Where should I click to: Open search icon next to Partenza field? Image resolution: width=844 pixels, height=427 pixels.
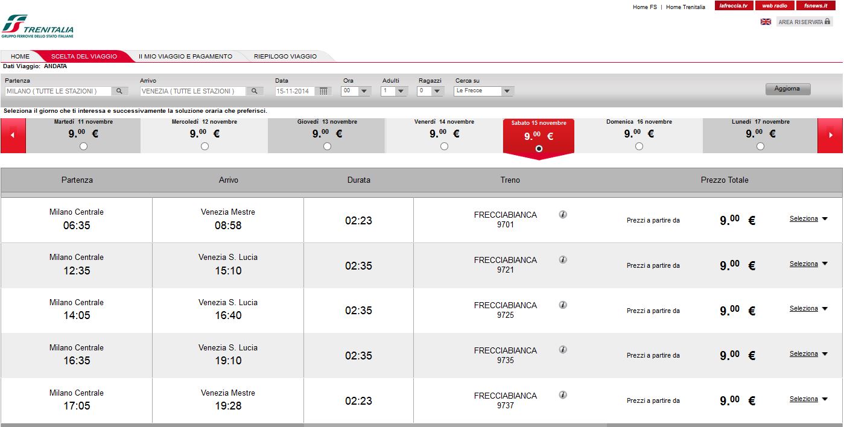[x=119, y=91]
